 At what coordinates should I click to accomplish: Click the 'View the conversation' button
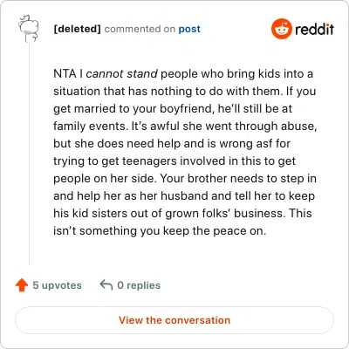174,320
